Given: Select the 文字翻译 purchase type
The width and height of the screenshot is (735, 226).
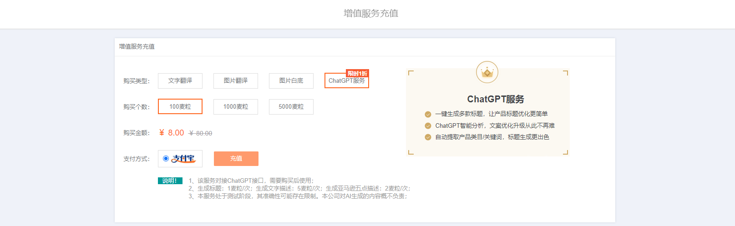Looking at the screenshot, I should click(180, 80).
